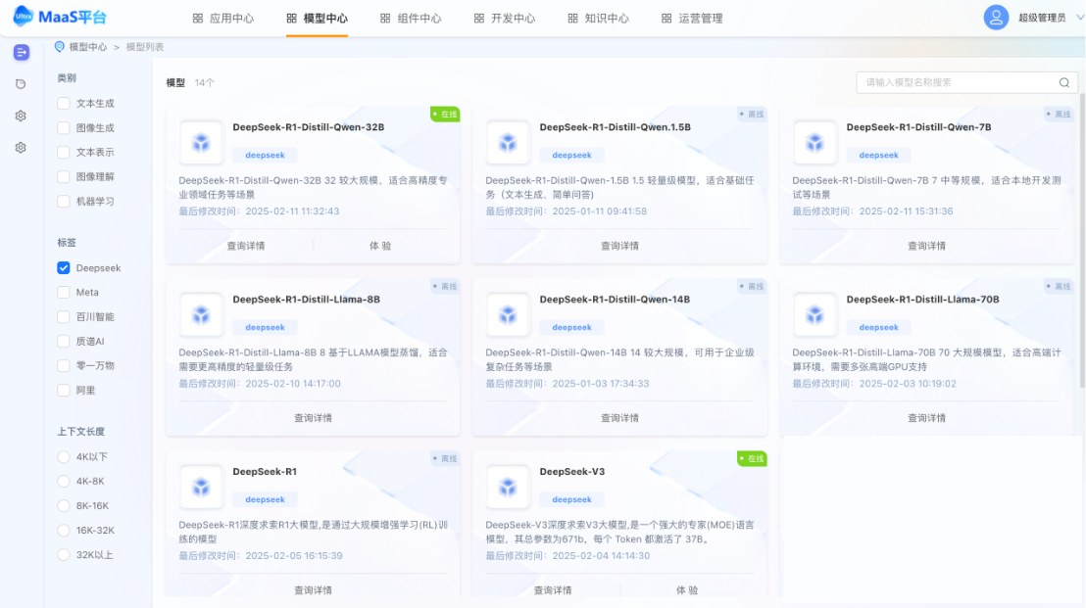1086x608 pixels.
Task: Select the 8K-16K context length radio
Action: click(x=64, y=505)
